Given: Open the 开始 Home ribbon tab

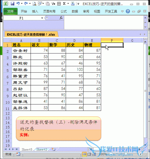Looking at the screenshot, I should [24, 11].
